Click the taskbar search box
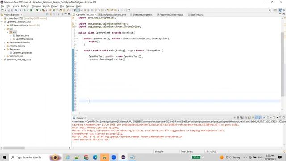The width and height of the screenshot is (286, 161). (x=36, y=157)
